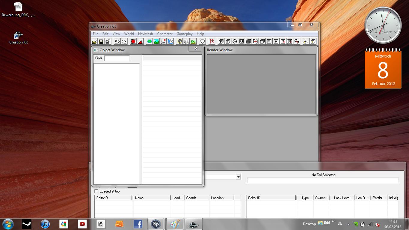This screenshot has width=409, height=230.
Task: Expand the world space dropdown arrow
Action: pos(238,177)
